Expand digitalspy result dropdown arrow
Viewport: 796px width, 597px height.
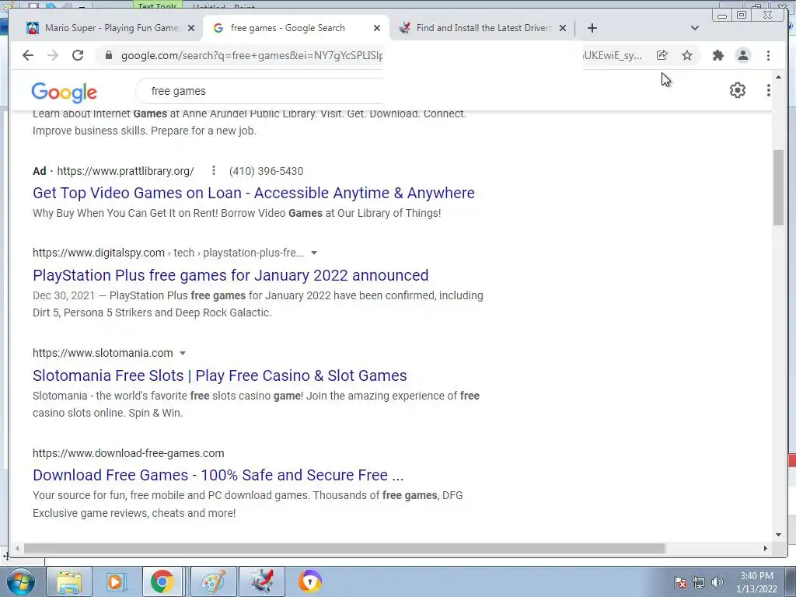click(x=314, y=253)
